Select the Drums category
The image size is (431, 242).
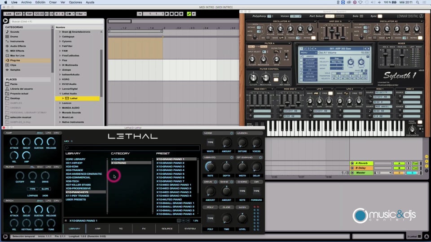[14, 36]
